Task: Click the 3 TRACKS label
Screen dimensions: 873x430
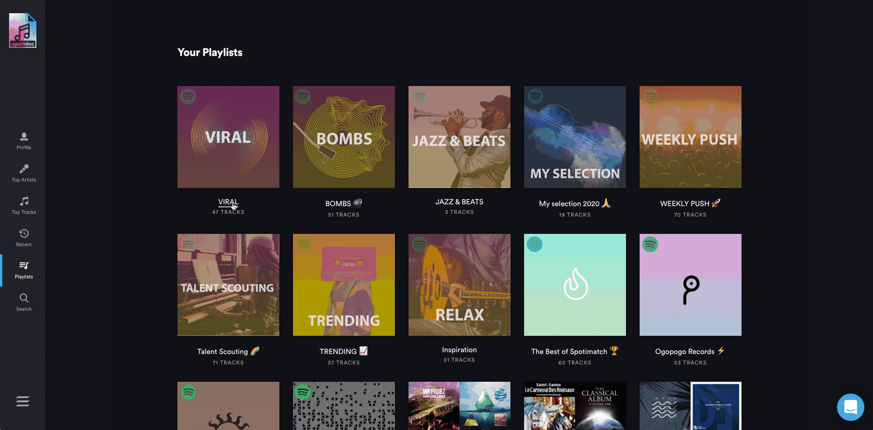Action: tap(459, 212)
